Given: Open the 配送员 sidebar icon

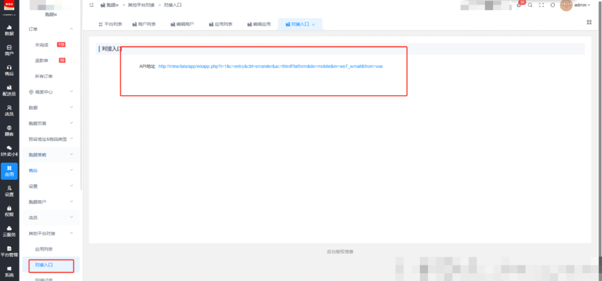Looking at the screenshot, I should 9,90.
